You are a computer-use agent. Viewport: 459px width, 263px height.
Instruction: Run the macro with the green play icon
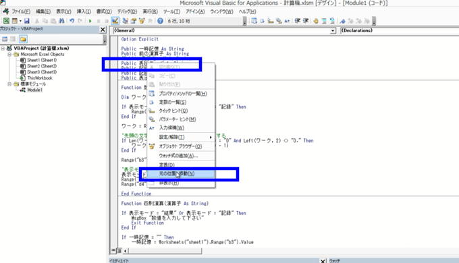[x=90, y=21]
